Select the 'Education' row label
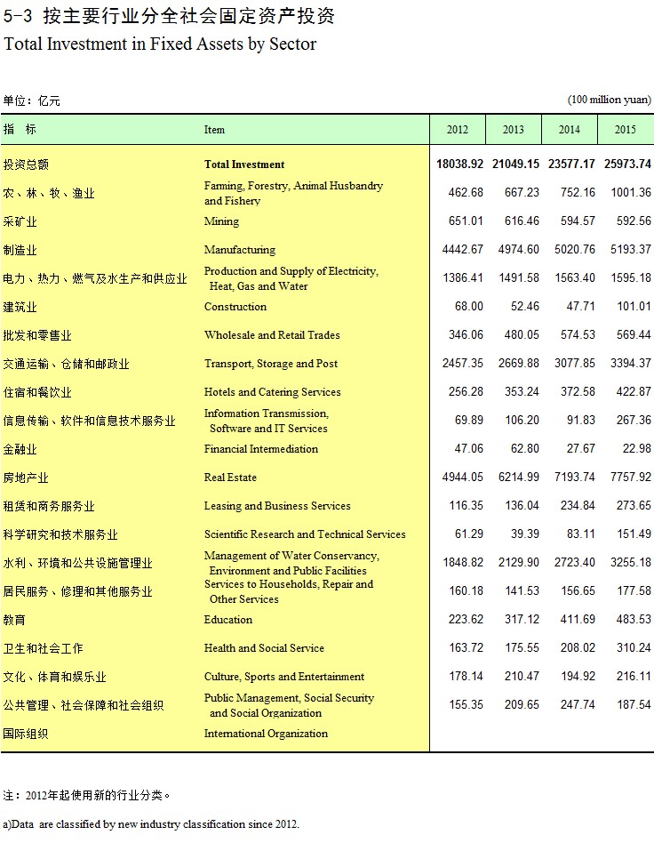This screenshot has width=654, height=867. 228,620
